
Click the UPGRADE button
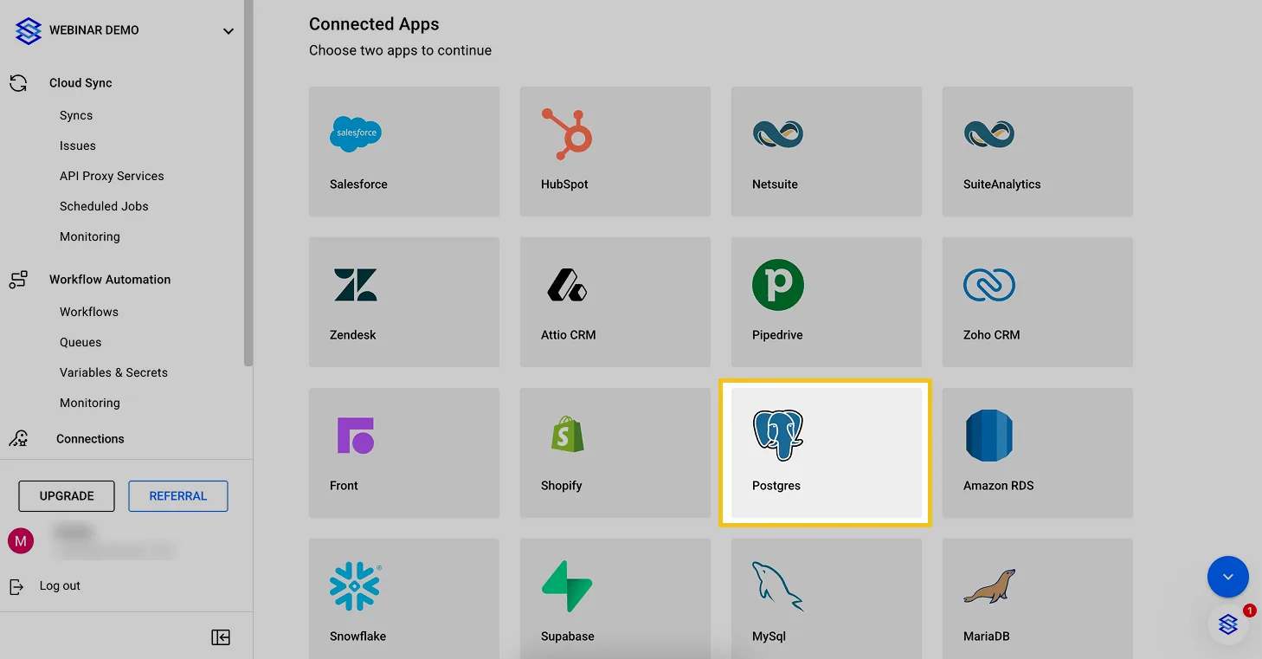(x=67, y=496)
